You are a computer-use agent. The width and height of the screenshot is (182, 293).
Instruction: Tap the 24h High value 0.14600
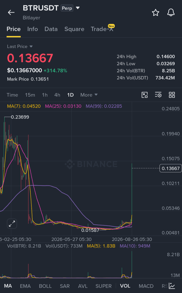166,56
